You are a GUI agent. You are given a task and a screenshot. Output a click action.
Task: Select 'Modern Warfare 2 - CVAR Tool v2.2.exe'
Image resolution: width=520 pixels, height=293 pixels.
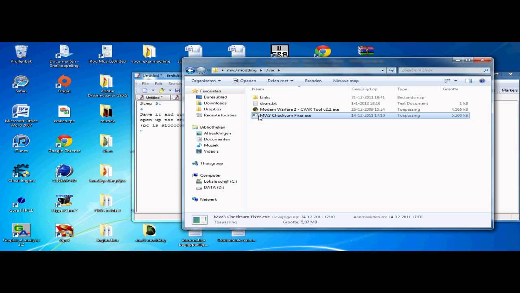click(299, 109)
